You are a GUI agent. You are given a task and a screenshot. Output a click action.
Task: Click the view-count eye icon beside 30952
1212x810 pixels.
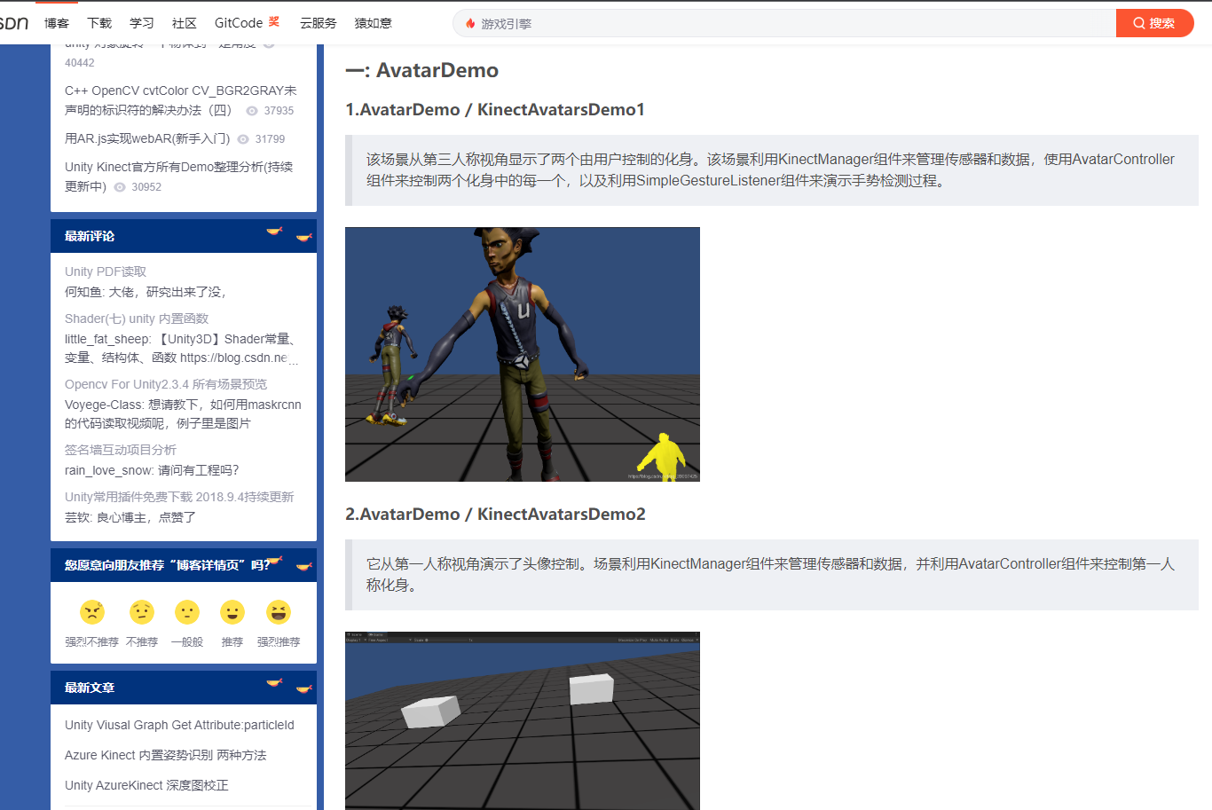pyautogui.click(x=120, y=187)
